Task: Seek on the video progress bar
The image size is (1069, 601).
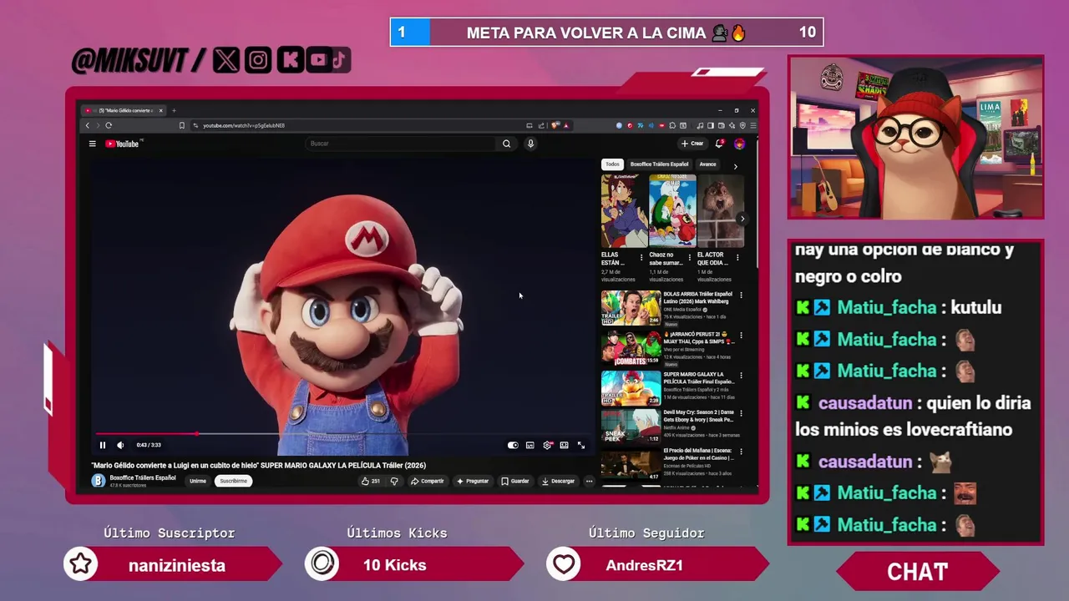Action: (342, 433)
